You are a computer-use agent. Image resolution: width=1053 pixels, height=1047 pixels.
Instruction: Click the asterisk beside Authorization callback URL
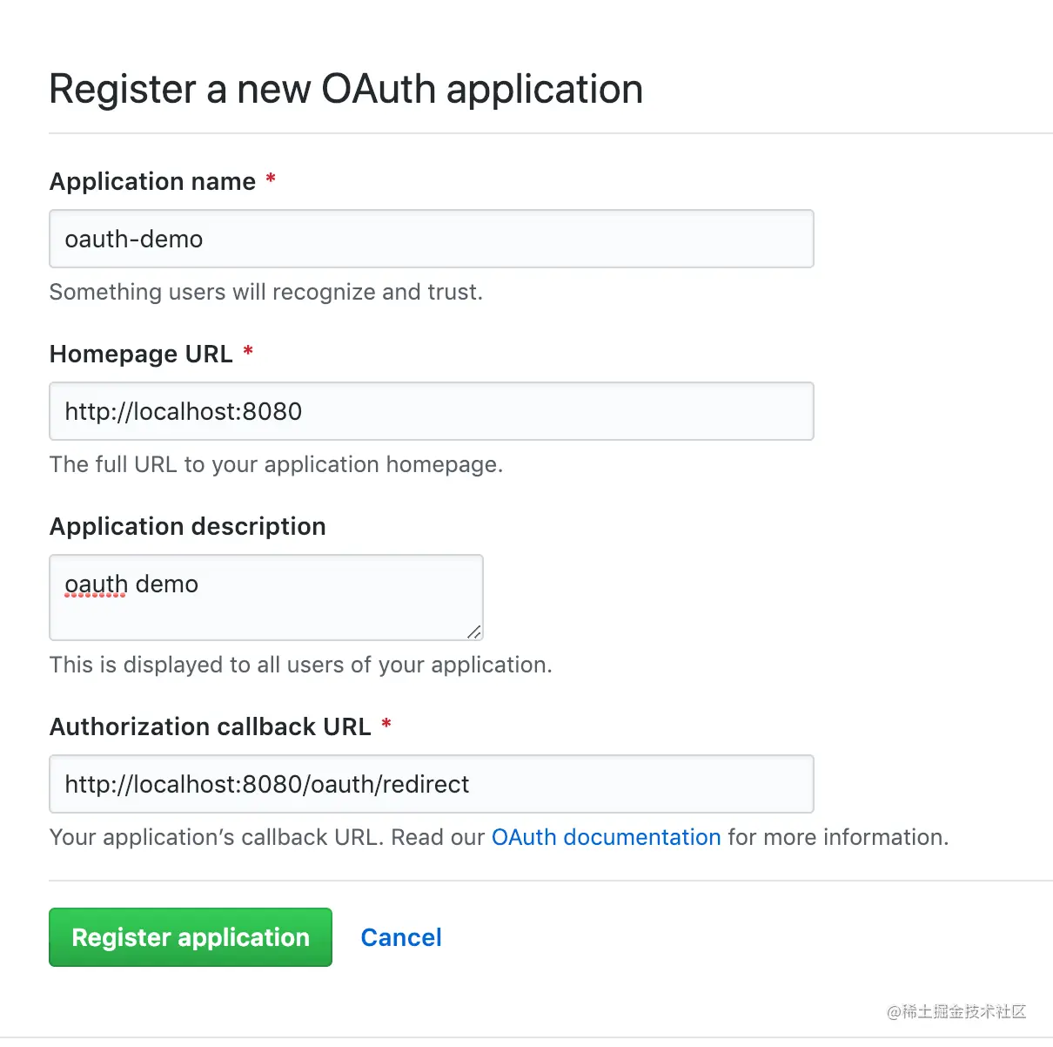point(386,725)
